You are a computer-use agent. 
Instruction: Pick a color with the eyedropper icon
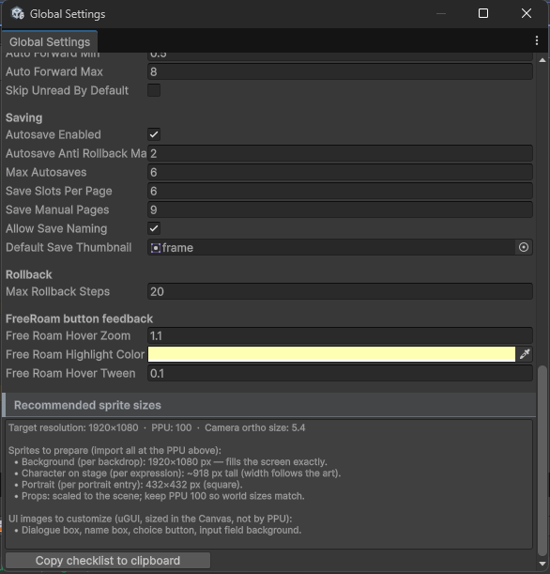pyautogui.click(x=525, y=354)
